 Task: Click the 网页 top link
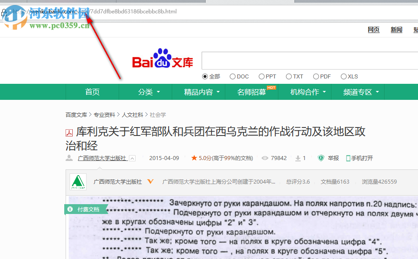coord(373,30)
